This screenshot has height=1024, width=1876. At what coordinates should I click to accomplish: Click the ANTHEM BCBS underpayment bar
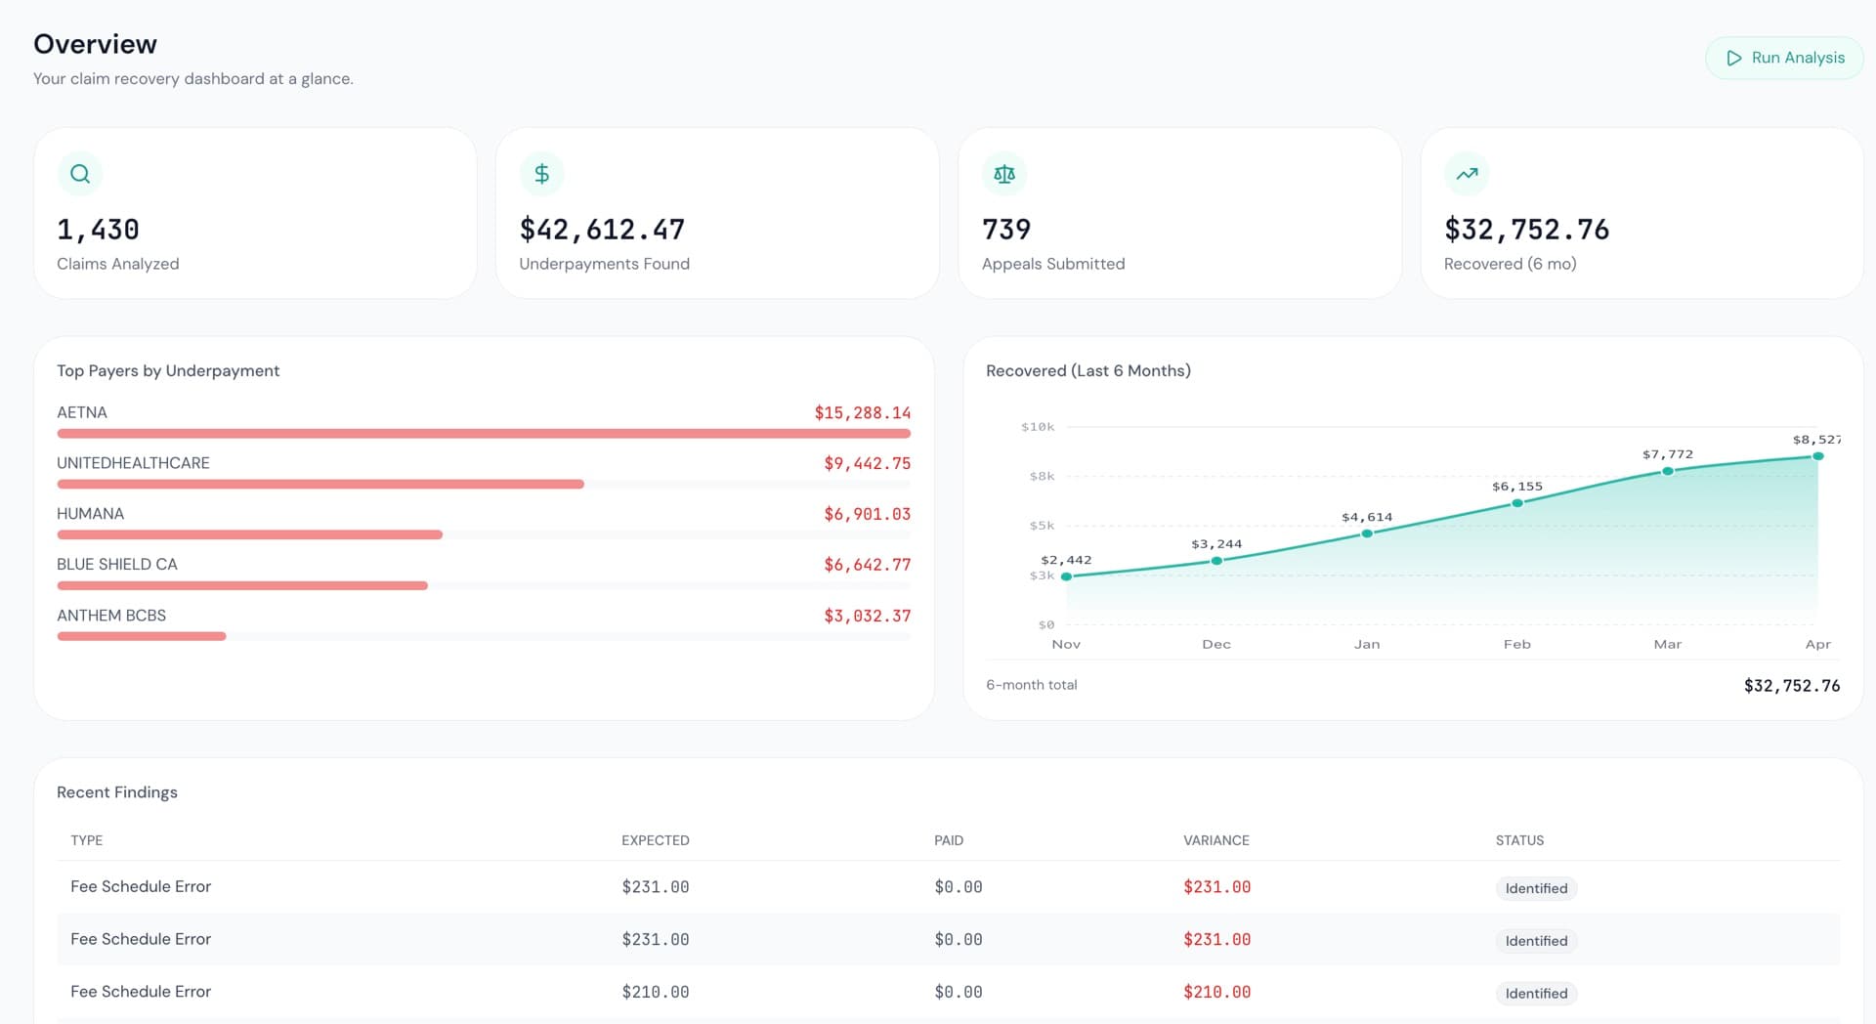click(x=142, y=636)
